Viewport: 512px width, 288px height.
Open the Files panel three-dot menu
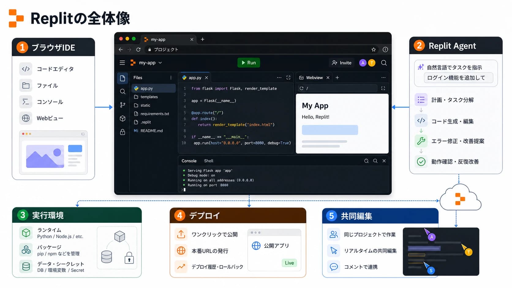coord(171,78)
